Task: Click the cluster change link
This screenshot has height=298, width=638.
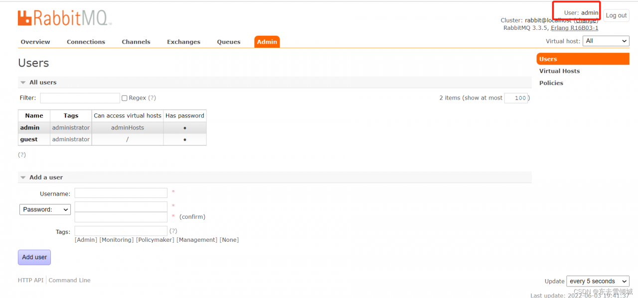Action: (586, 20)
